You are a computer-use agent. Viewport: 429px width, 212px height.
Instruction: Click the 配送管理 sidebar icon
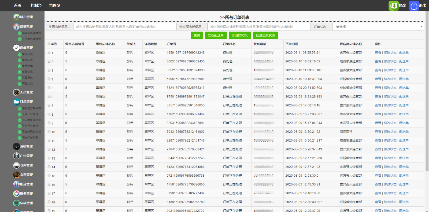pos(16,184)
